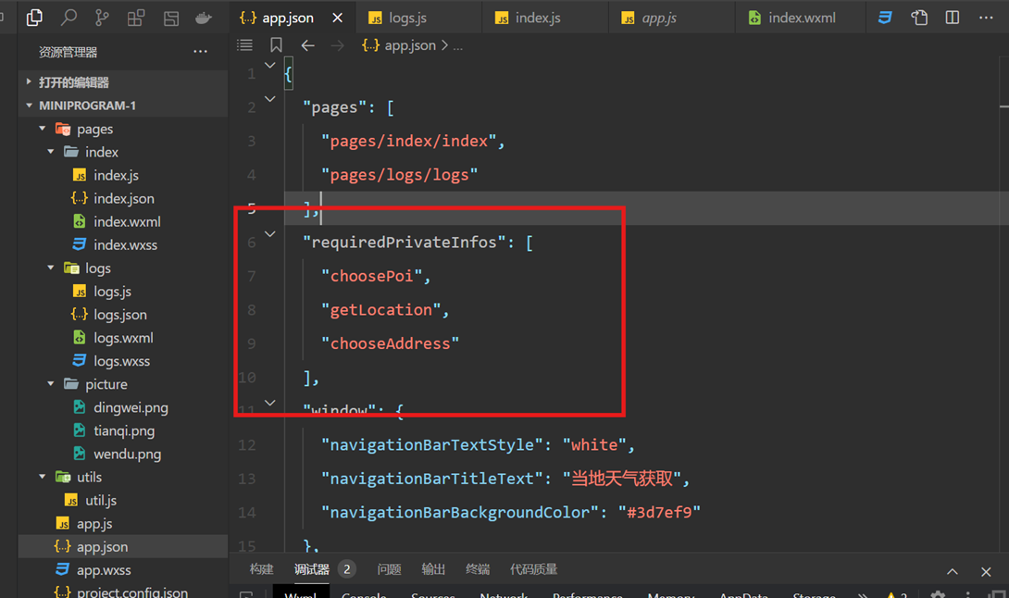
Task: Switch to the 构建 panel tab
Action: pyautogui.click(x=261, y=569)
